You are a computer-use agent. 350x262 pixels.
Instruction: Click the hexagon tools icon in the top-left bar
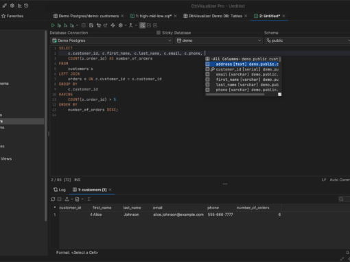tap(12, 5)
